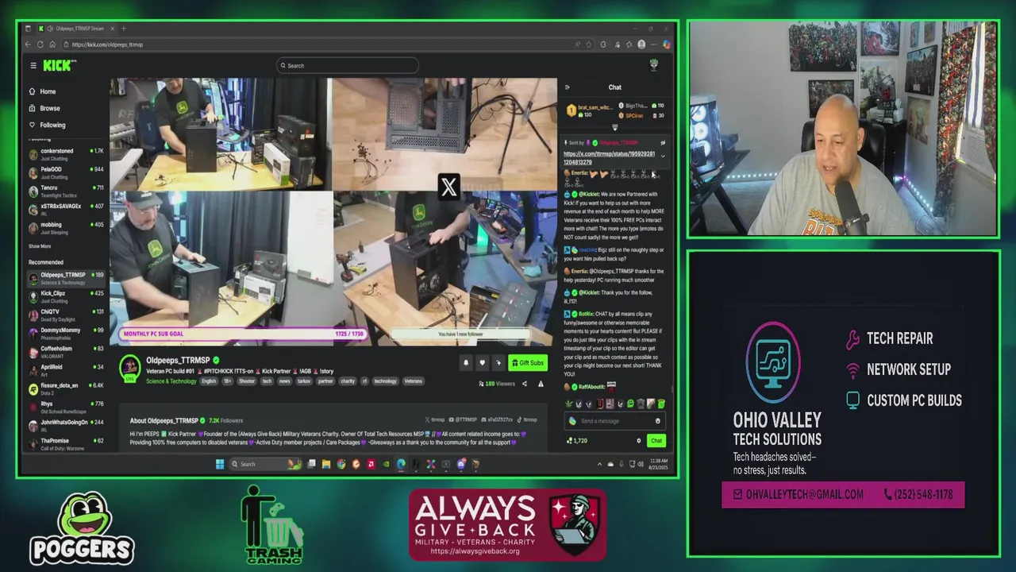Click the Send a message field

click(616, 421)
